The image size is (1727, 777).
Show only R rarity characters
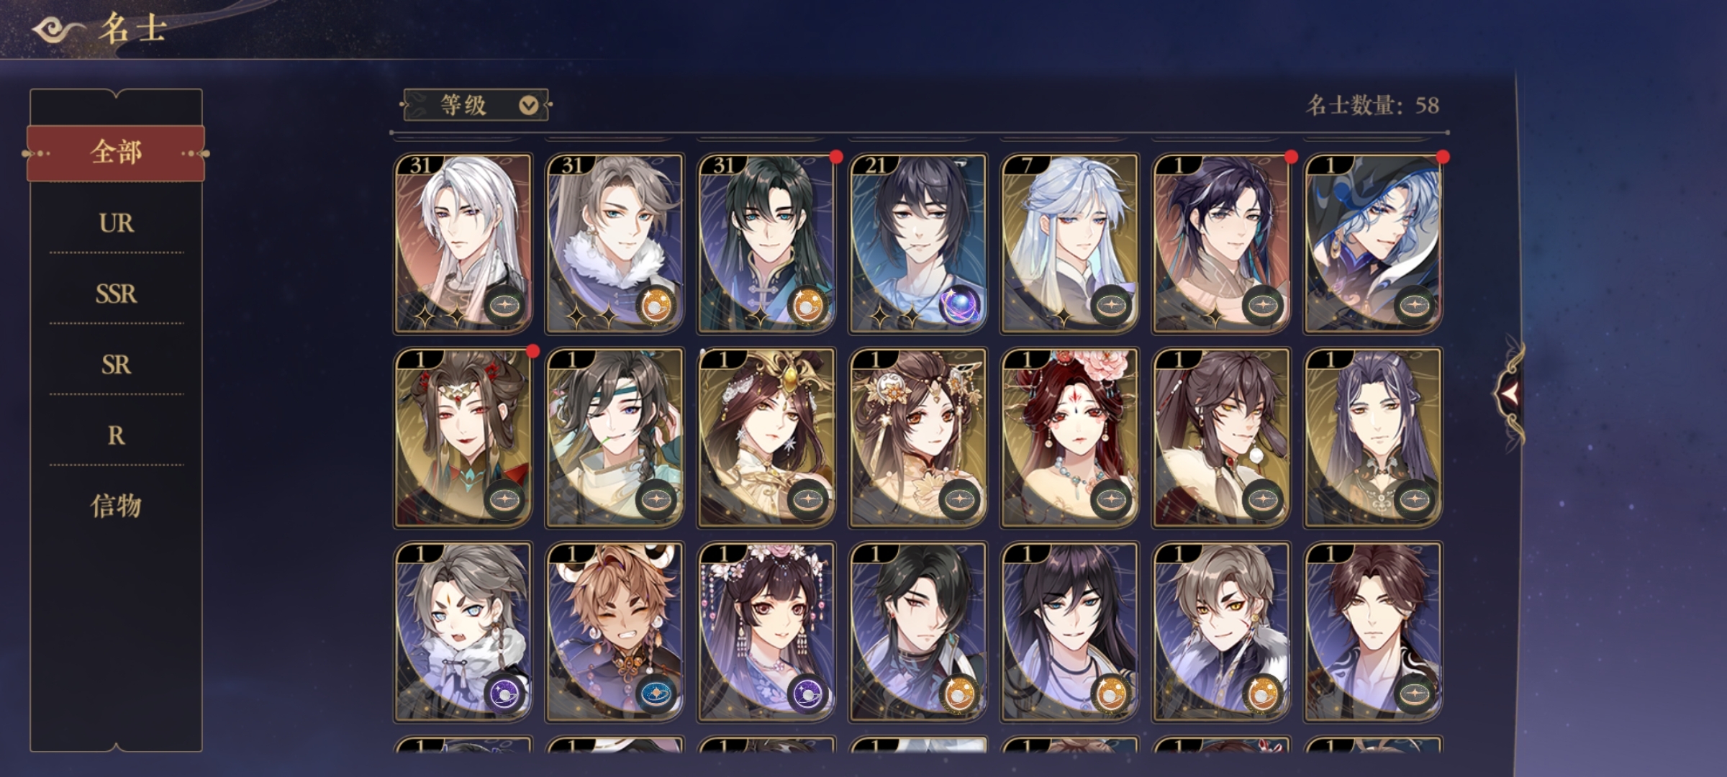point(116,435)
